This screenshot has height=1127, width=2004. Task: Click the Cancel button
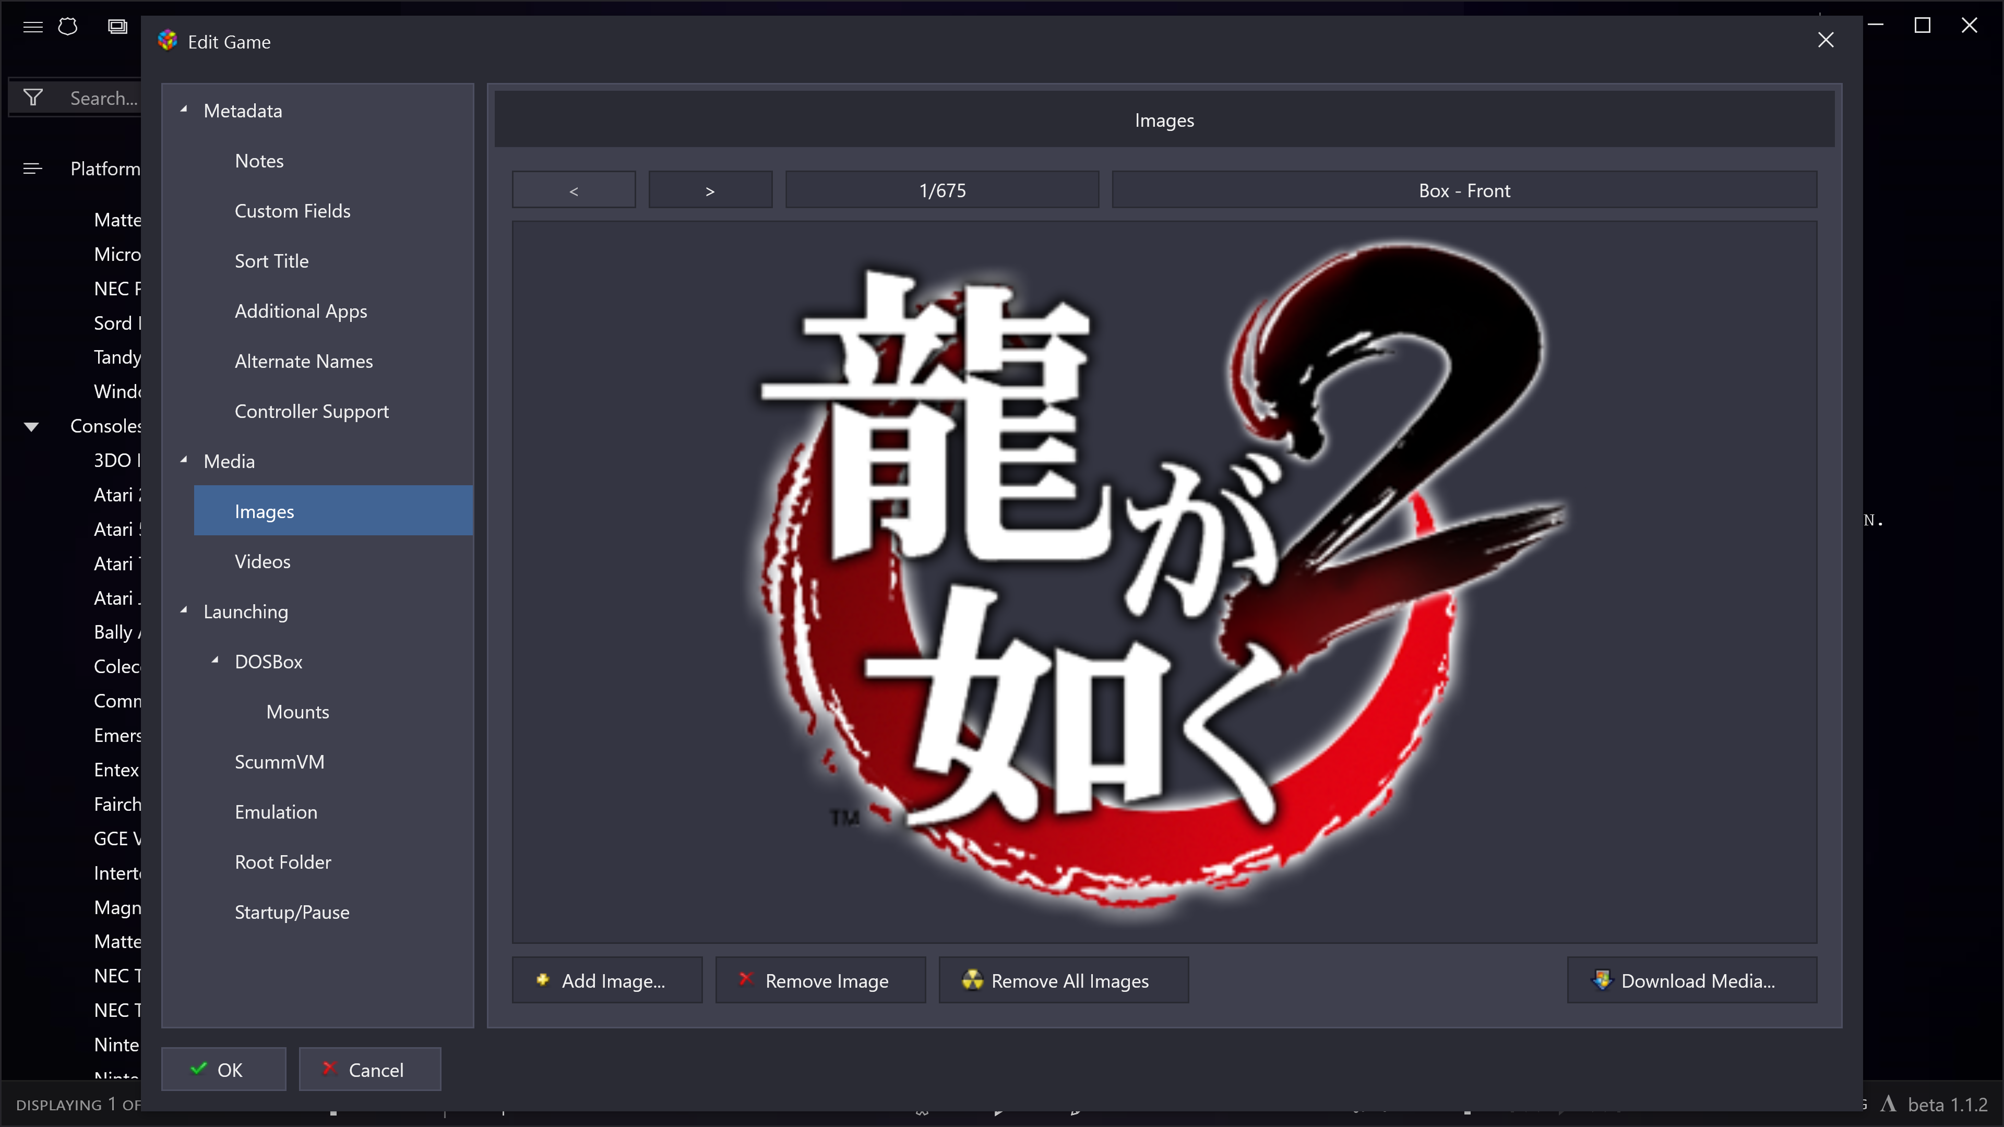point(369,1069)
